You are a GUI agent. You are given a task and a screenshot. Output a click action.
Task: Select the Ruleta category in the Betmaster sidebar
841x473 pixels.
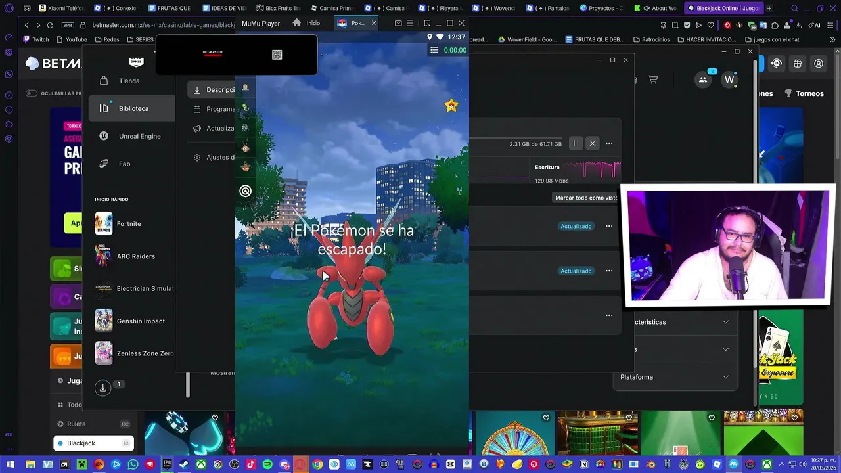coord(93,424)
